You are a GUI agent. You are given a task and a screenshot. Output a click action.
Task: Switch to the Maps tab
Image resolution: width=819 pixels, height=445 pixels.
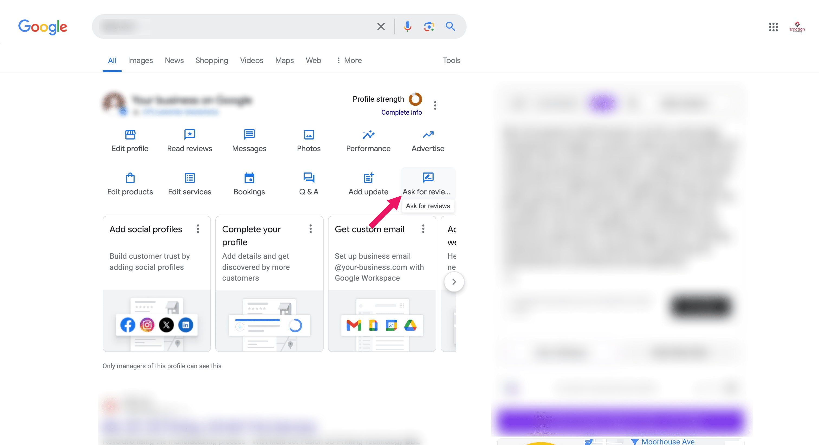tap(284, 60)
